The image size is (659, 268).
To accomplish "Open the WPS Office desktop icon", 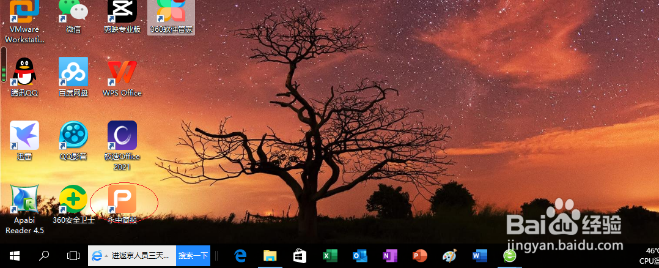I will point(122,77).
